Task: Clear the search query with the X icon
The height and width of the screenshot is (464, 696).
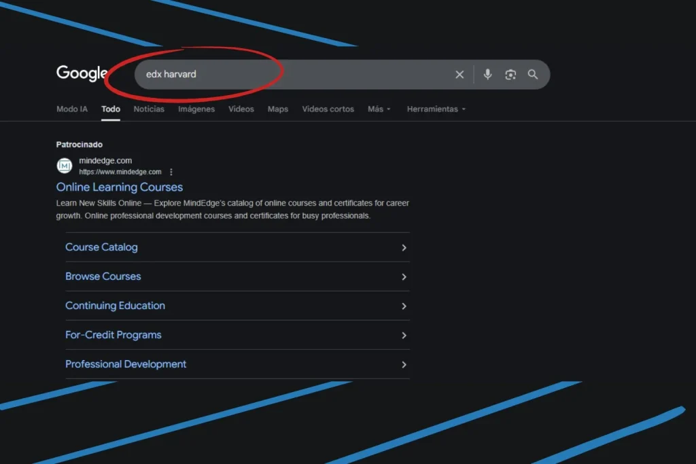Action: click(x=459, y=75)
